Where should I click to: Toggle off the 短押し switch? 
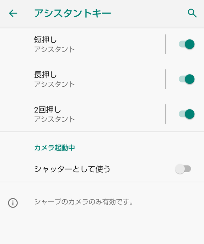click(x=187, y=44)
